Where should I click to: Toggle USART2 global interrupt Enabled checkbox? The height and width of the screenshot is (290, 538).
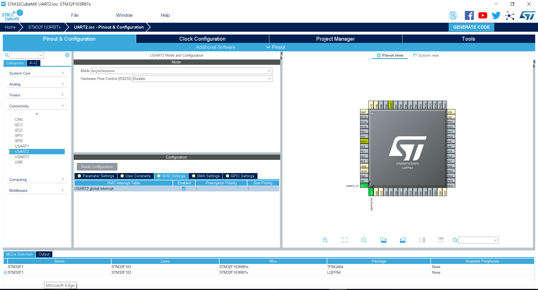(184, 188)
